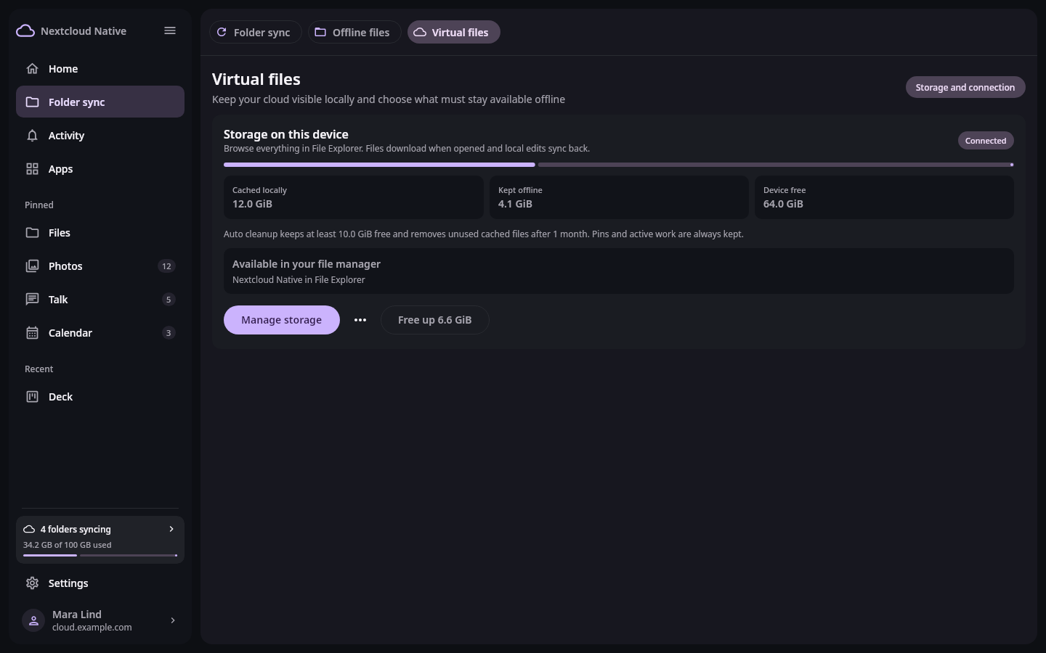
Task: Open Home in the sidebar
Action: (100, 69)
